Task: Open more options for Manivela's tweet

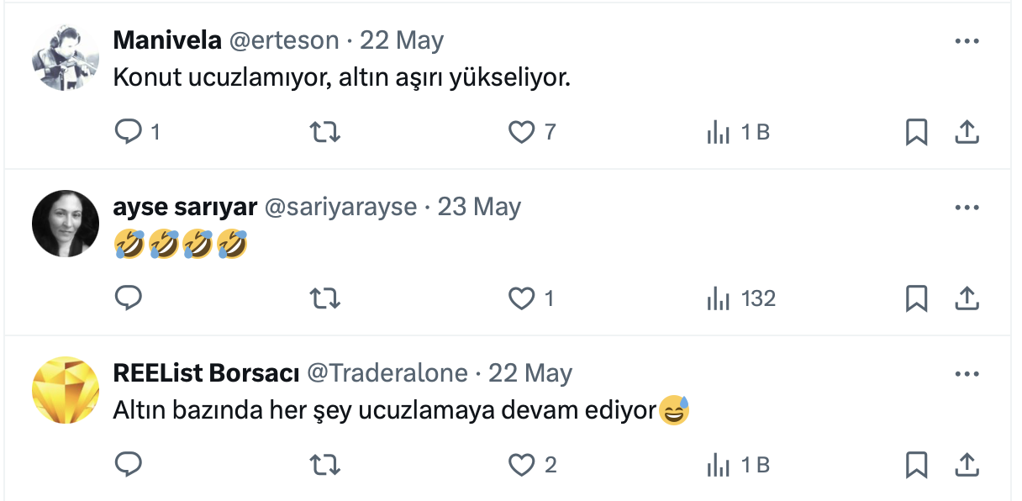Action: (967, 40)
